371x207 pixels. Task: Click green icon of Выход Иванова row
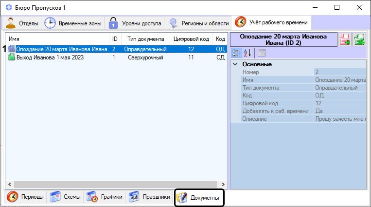click(x=12, y=57)
